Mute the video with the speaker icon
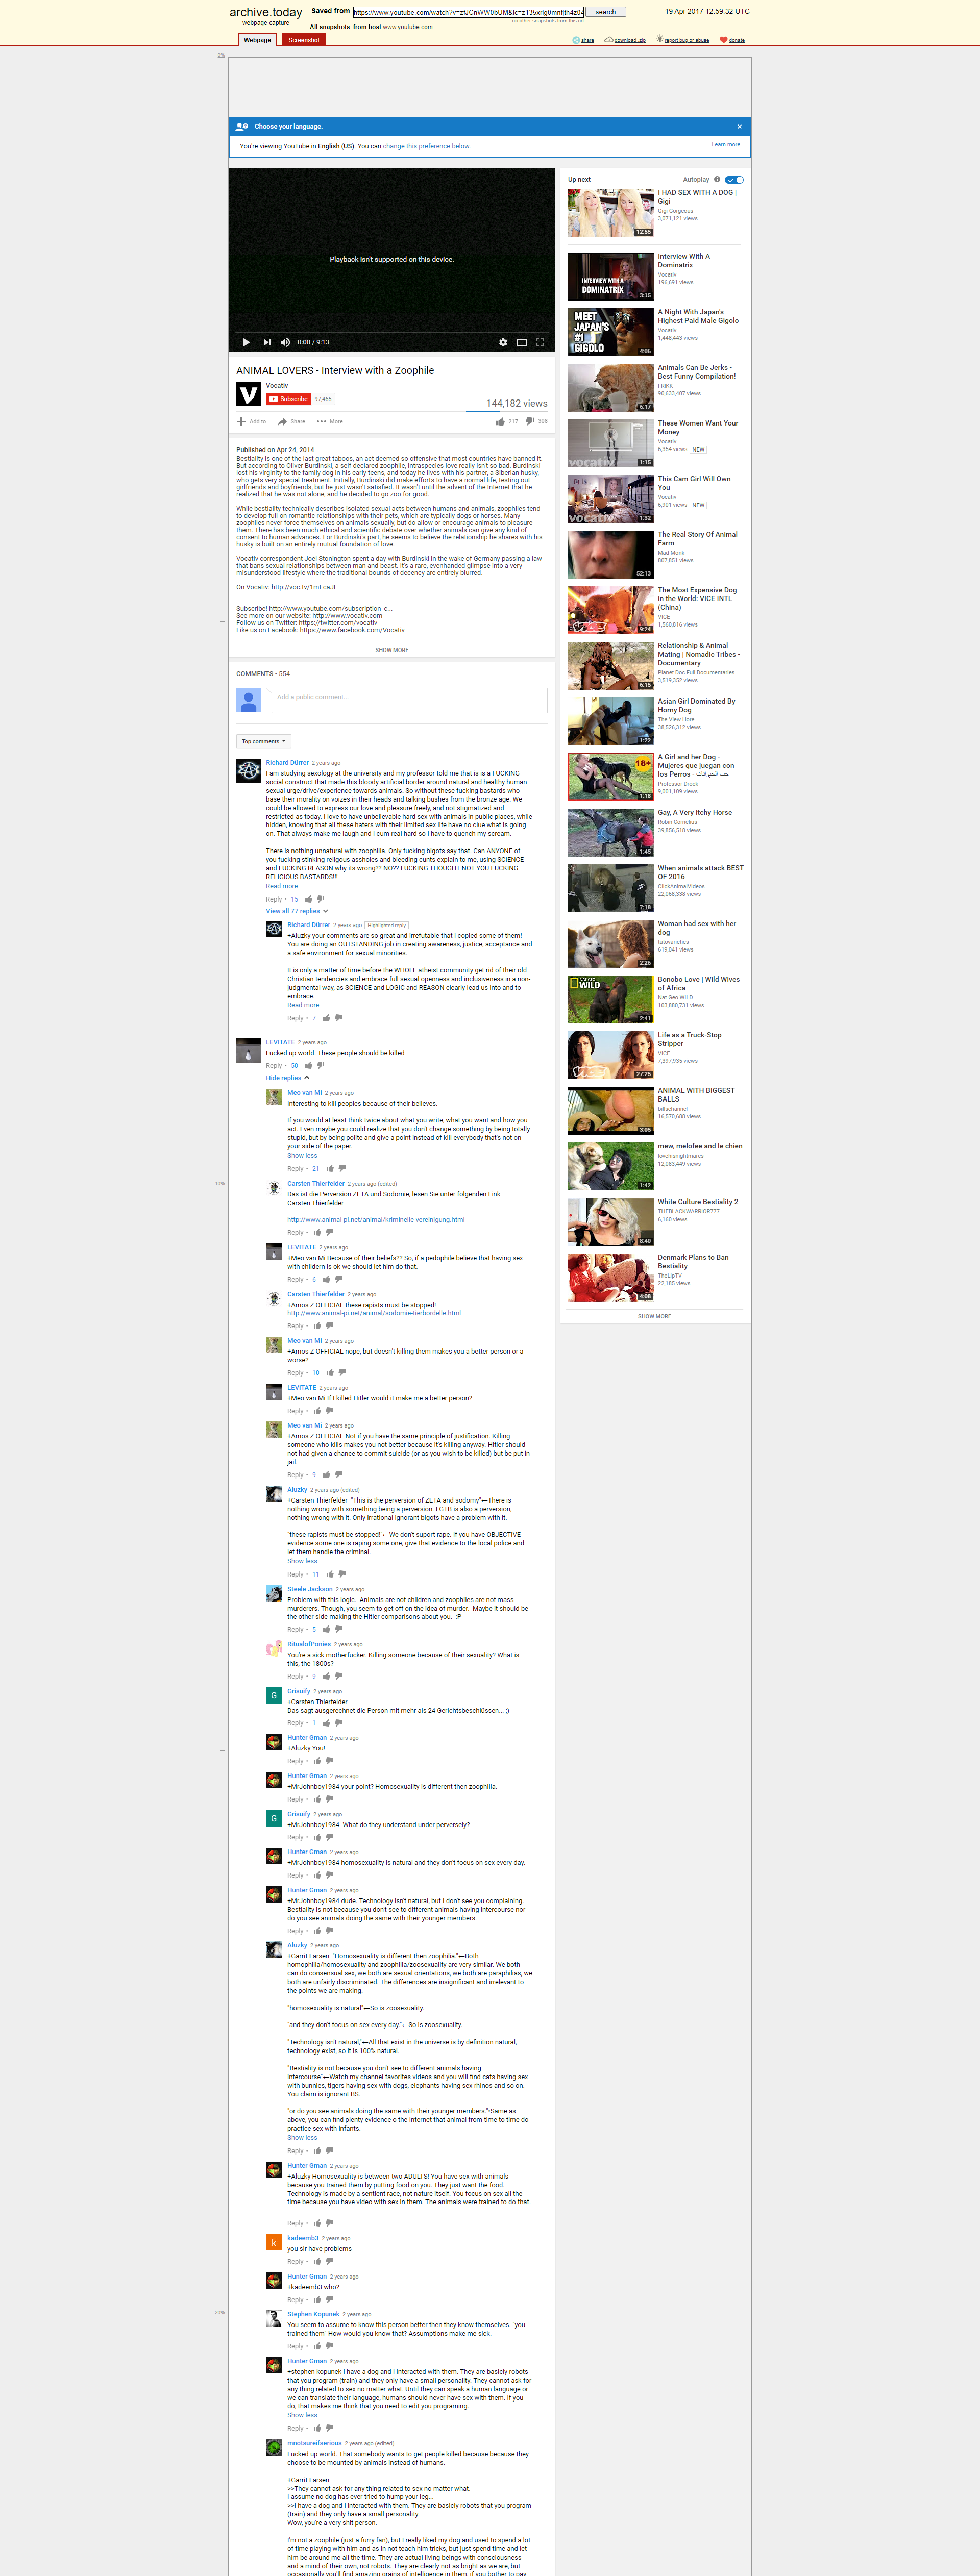Viewport: 980px width, 2576px height. tap(285, 342)
